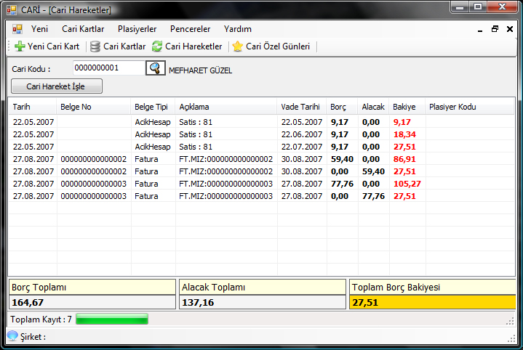Open the Yeni menu

tap(39, 29)
